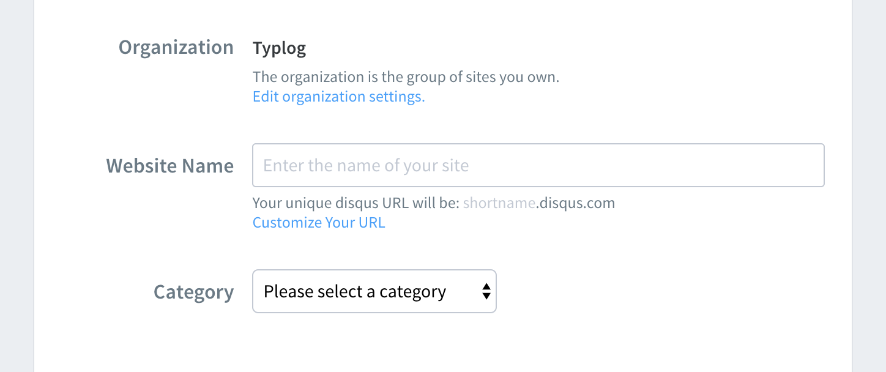Viewport: 886px width, 372px height.
Task: Select the Typlog organization name text
Action: click(x=279, y=48)
